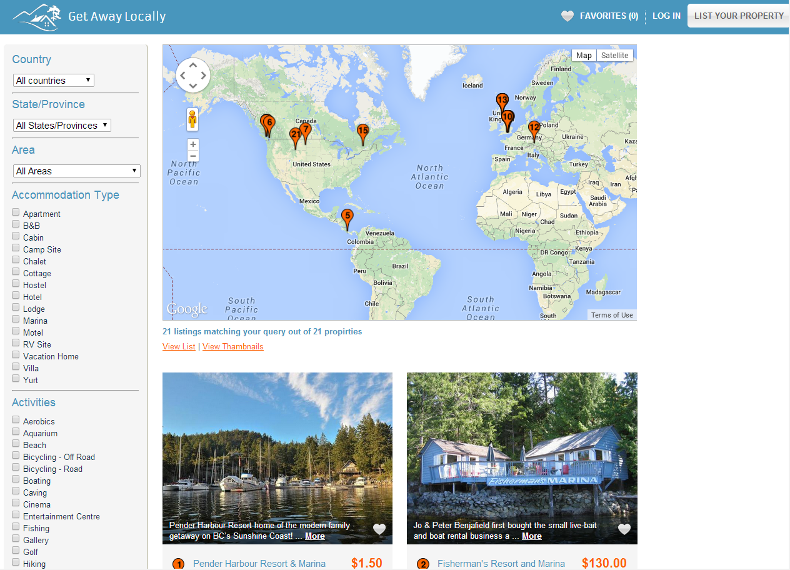This screenshot has height=570, width=790.
Task: Favorite the Pender Harbour listing heart icon
Action: tap(379, 529)
